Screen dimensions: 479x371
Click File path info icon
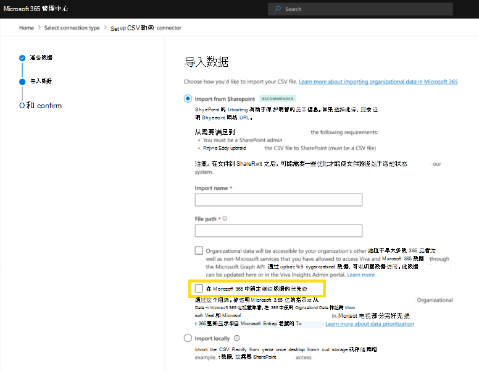tap(225, 218)
